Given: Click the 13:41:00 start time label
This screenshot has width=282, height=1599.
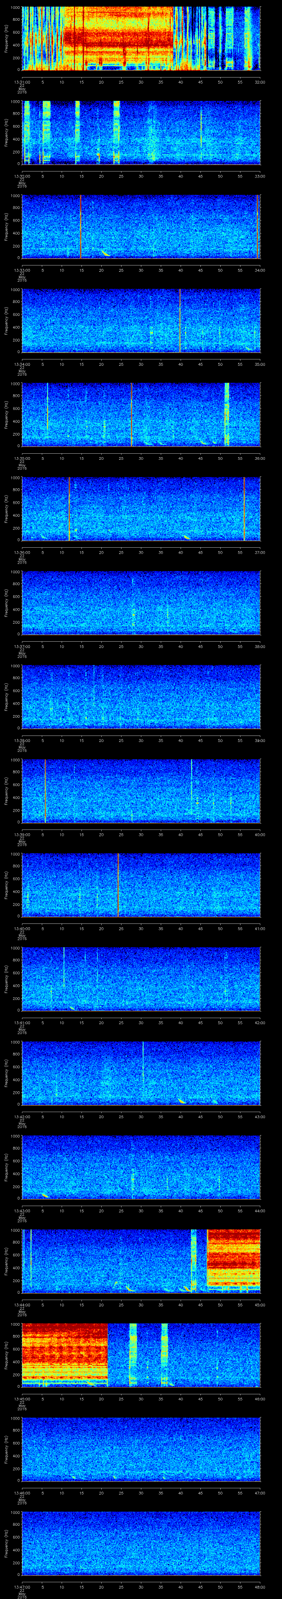Looking at the screenshot, I should pyautogui.click(x=22, y=1023).
